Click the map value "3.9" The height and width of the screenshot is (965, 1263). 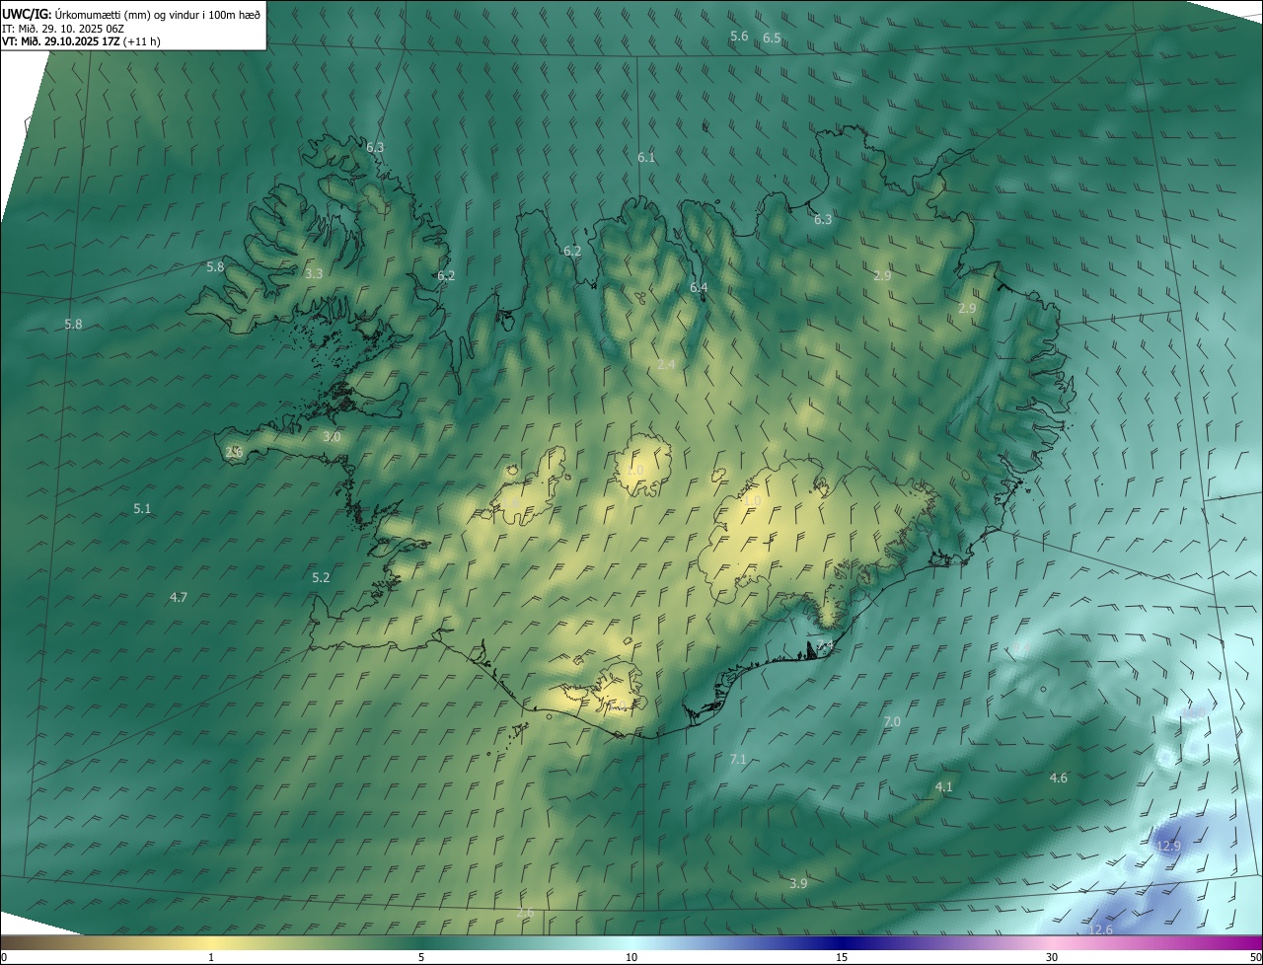pyautogui.click(x=799, y=883)
